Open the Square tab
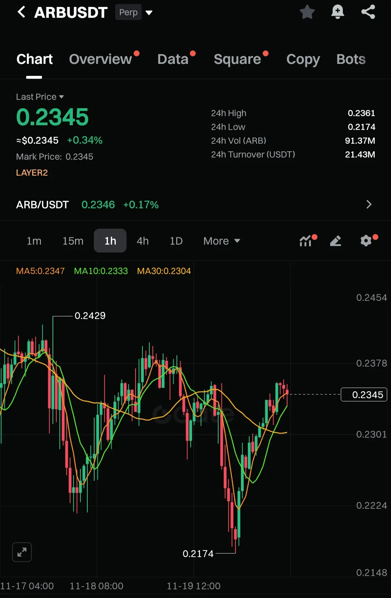391x598 pixels. point(237,59)
